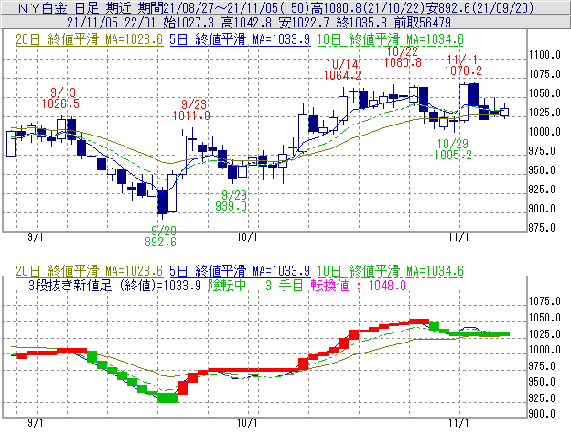Click the 9/3 1026.5 peak label

60,98
